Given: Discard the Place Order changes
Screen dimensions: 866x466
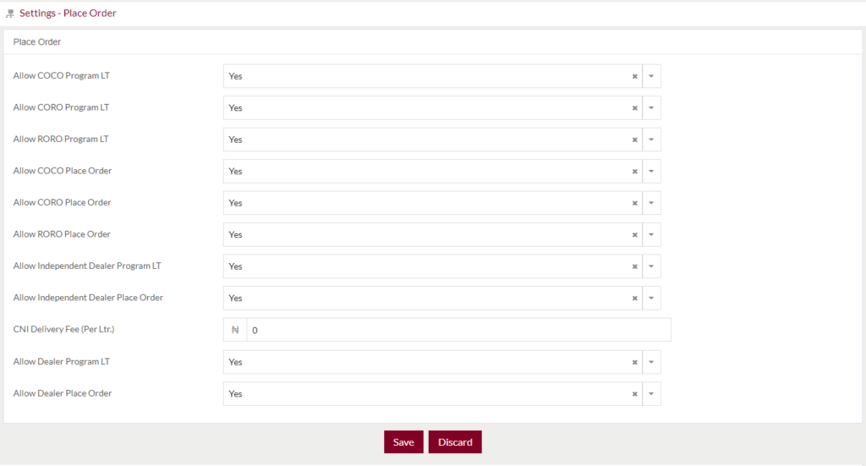Looking at the screenshot, I should tap(455, 442).
